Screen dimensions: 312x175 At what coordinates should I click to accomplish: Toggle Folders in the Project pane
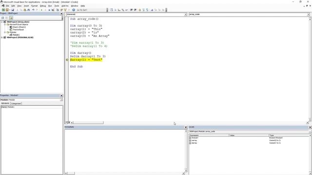(x=11, y=18)
